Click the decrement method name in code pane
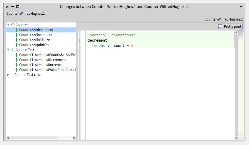The width and height of the screenshot is (249, 145). click(97, 40)
